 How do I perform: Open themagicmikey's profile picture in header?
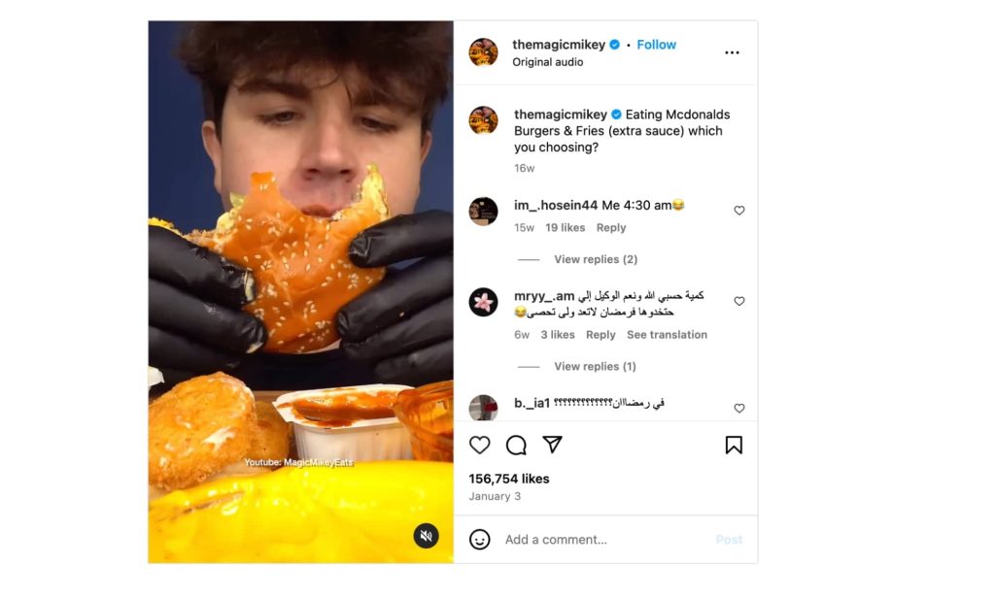(x=484, y=52)
